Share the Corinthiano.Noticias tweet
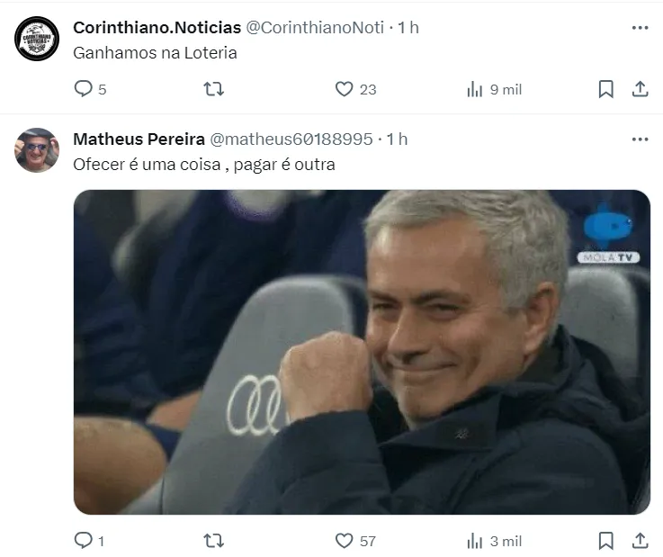The image size is (663, 557). [x=640, y=89]
